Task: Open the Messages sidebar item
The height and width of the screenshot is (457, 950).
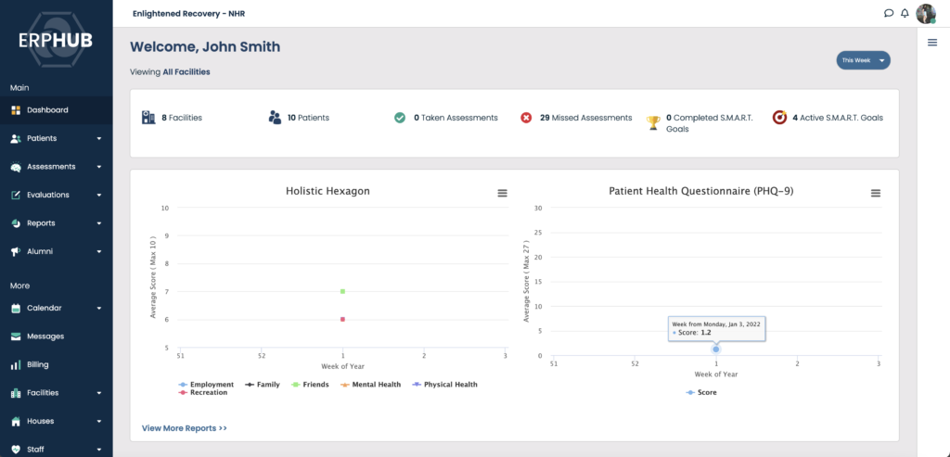Action: [57, 336]
